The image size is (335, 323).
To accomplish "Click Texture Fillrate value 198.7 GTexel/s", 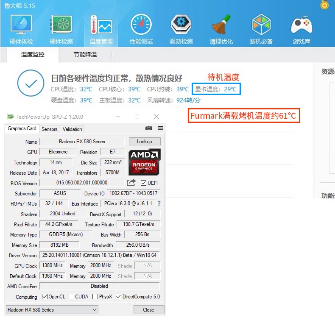I will point(138,224).
